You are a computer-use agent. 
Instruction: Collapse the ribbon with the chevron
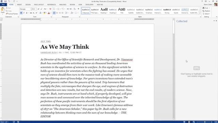[217, 17]
